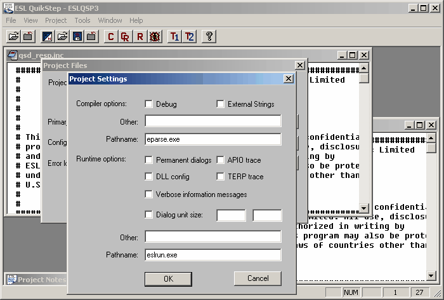Toggle Verbose information messages checkbox
Screen dimensions: 444x300
click(x=149, y=194)
